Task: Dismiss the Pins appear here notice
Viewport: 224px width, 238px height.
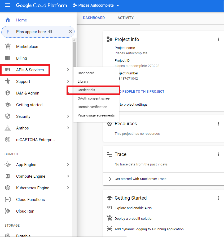Action: click(x=70, y=31)
